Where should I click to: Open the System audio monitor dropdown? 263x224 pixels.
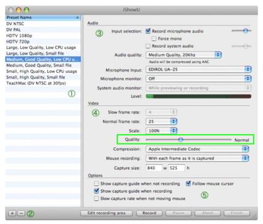[198, 88]
